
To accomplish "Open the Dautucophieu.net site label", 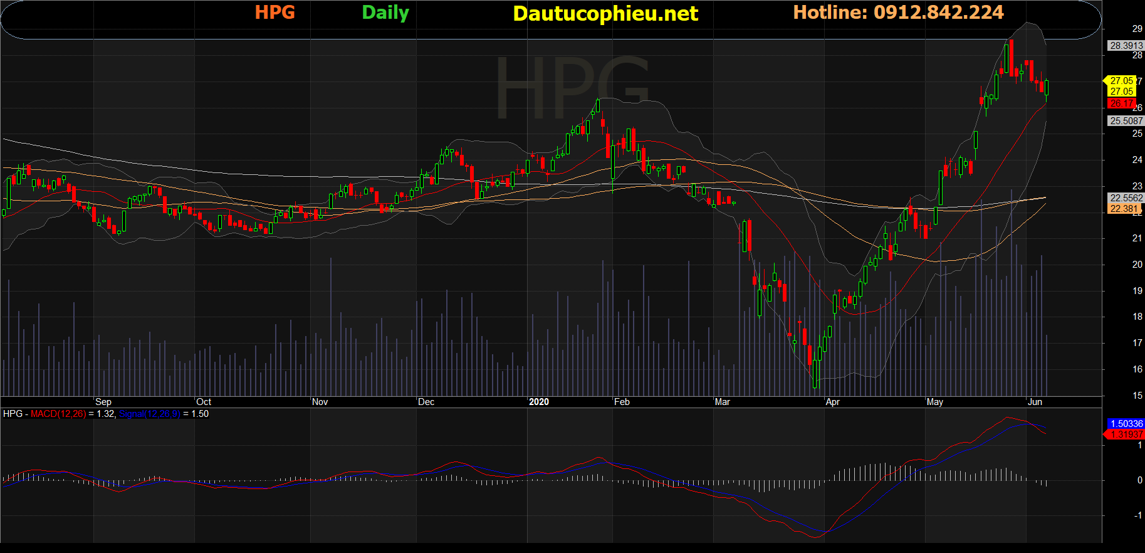I will [x=605, y=14].
